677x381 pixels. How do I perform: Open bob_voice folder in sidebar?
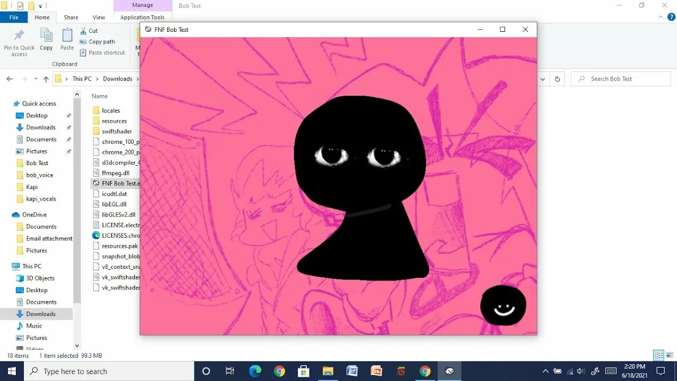coord(39,175)
